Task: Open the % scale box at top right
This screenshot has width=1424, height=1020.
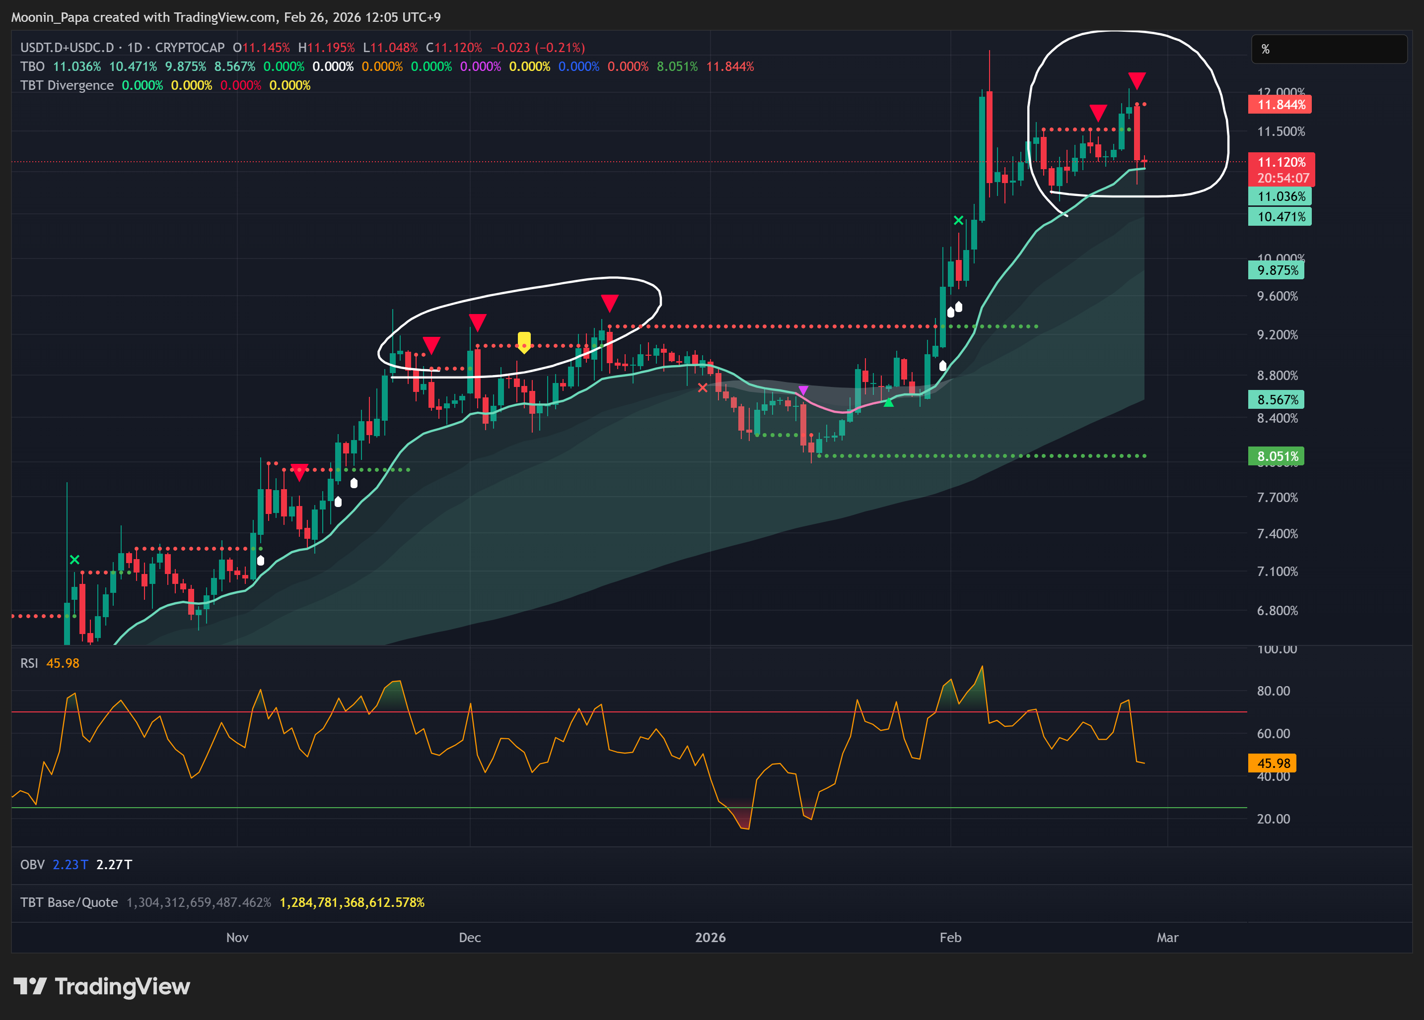Action: [1329, 49]
